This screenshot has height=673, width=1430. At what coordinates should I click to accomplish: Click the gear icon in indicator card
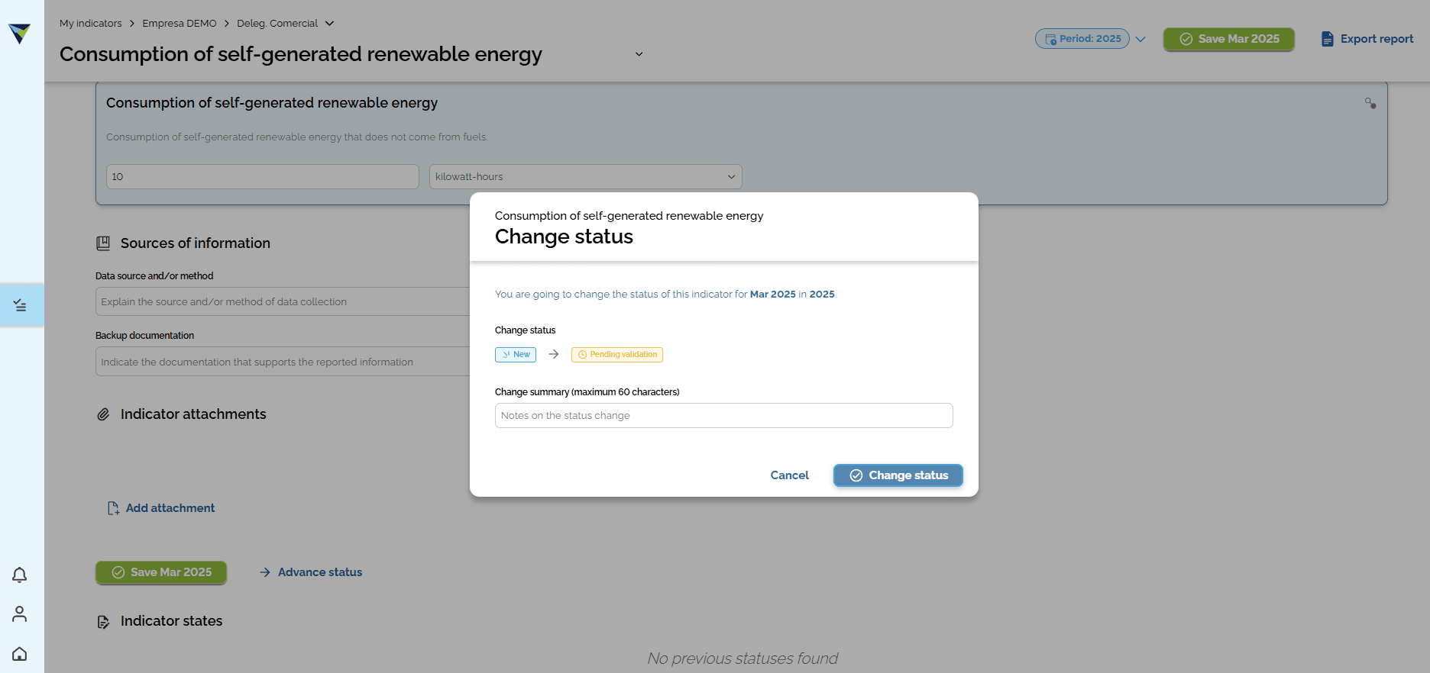tap(1370, 103)
